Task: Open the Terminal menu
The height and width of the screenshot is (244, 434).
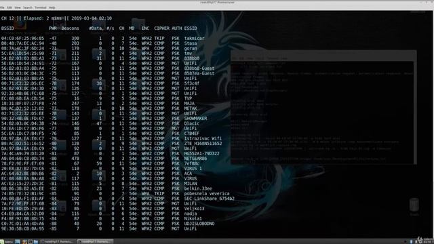Action: click(x=41, y=7)
